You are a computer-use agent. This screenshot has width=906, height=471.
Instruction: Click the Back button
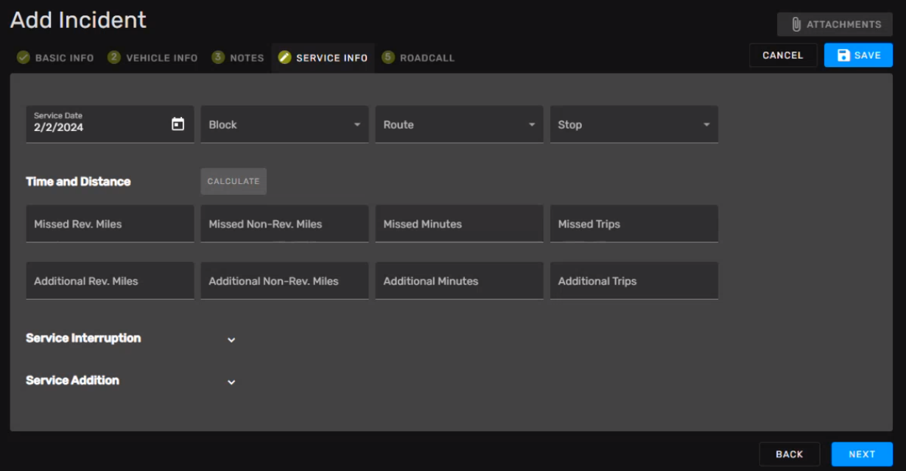(789, 454)
